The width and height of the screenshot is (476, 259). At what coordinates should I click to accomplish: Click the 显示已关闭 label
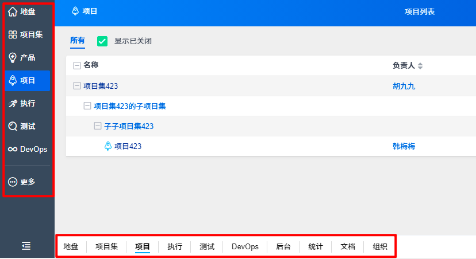pos(133,41)
